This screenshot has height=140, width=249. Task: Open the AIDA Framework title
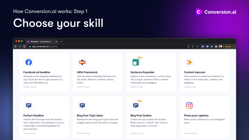(x=87, y=72)
